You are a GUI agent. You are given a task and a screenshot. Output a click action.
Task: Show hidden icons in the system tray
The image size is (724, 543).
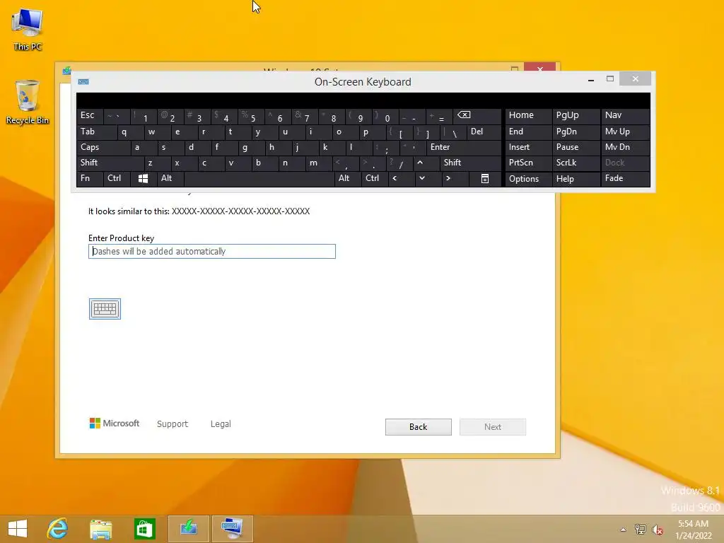624,530
